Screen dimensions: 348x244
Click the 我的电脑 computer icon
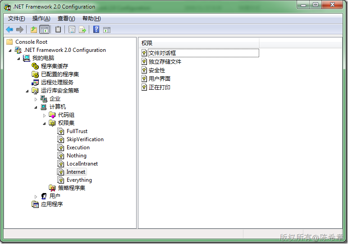pos(27,58)
